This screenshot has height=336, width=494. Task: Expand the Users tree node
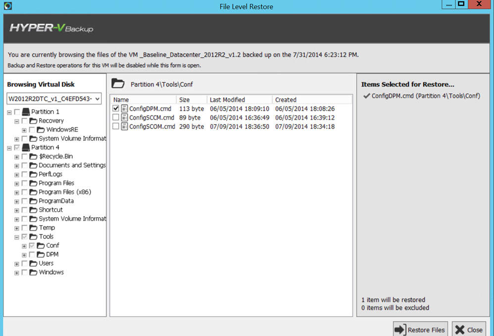click(17, 264)
